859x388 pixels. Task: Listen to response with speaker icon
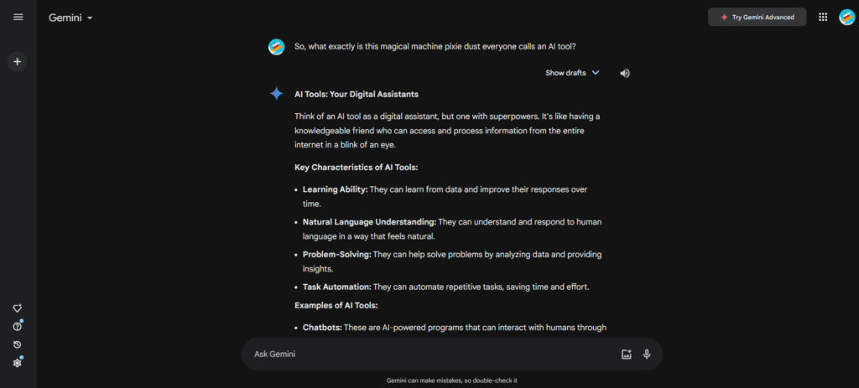click(x=625, y=73)
